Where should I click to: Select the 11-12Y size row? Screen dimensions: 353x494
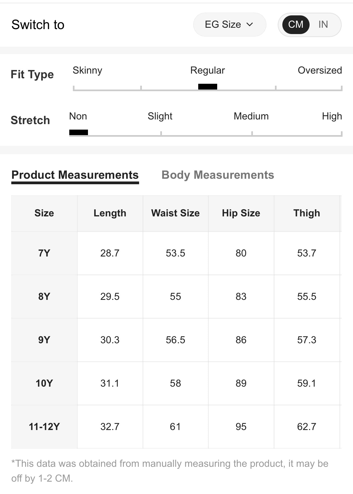pos(44,426)
